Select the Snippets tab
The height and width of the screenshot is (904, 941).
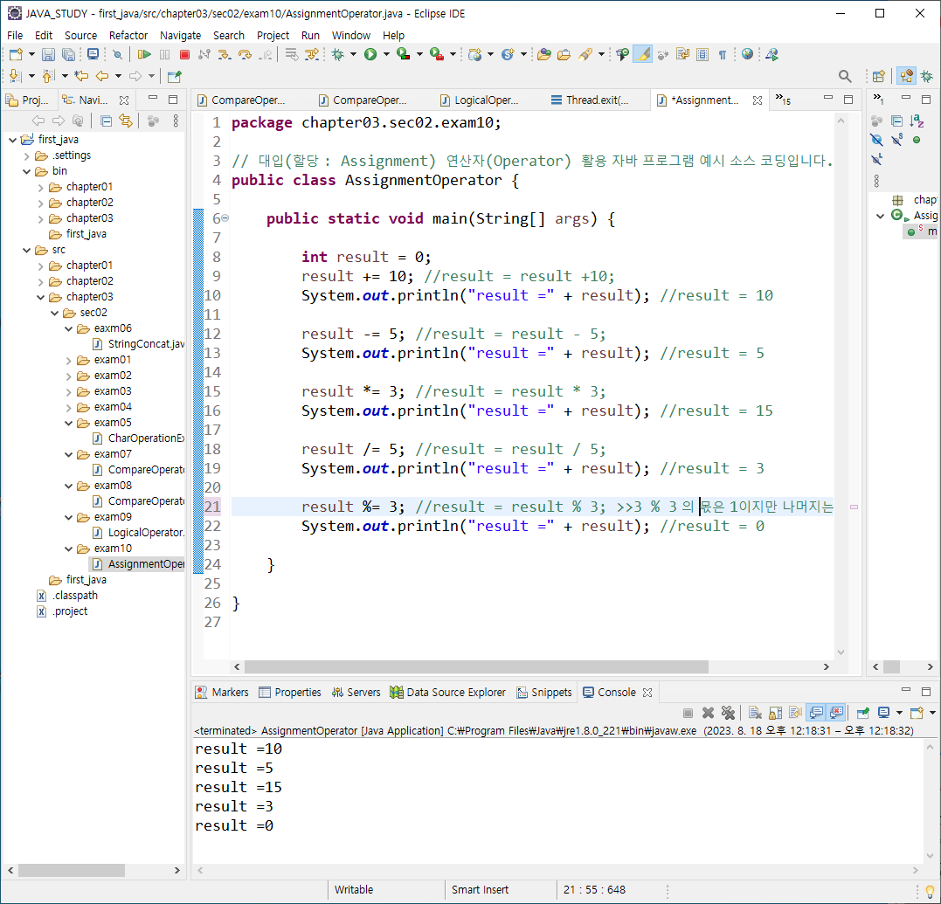(x=544, y=693)
